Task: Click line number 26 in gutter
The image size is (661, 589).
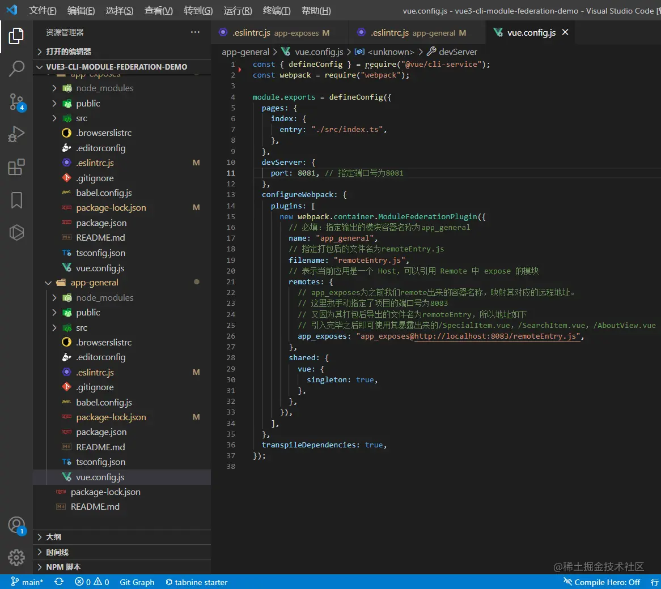Action: [x=231, y=336]
